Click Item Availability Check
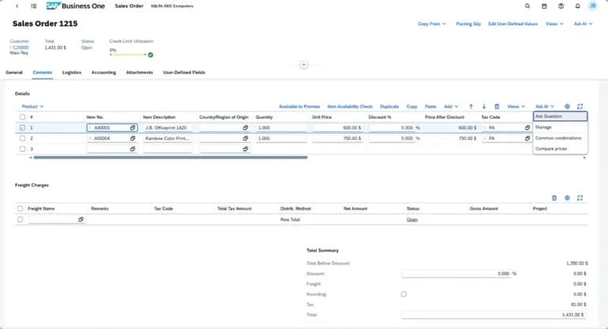Screen dimensions: 608x329 (x=350, y=106)
